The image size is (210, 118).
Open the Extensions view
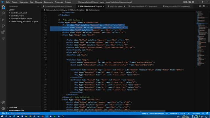[x=3, y=32]
